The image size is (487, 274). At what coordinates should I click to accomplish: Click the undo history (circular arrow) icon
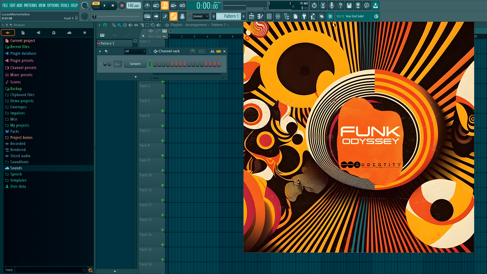click(x=314, y=5)
